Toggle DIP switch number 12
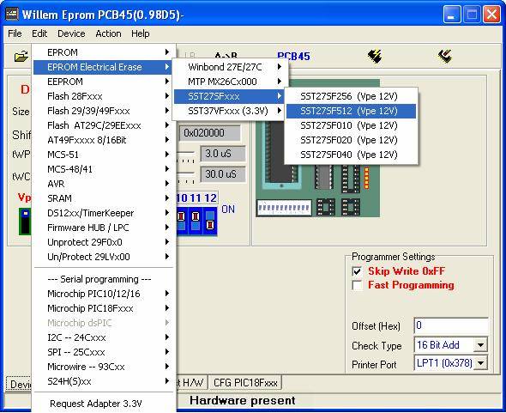This screenshot has width=506, height=413. 210,222
